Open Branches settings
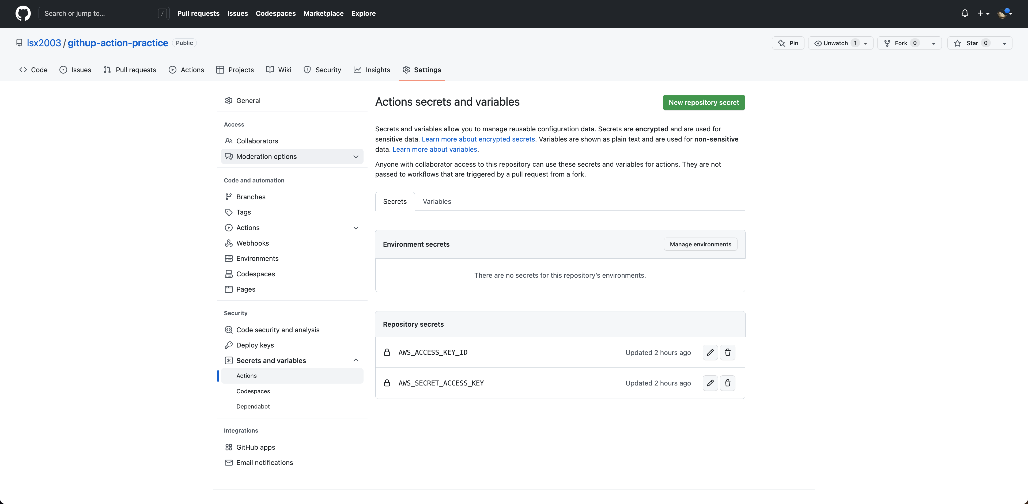Screen dimensions: 1028x504 pos(292,197)
